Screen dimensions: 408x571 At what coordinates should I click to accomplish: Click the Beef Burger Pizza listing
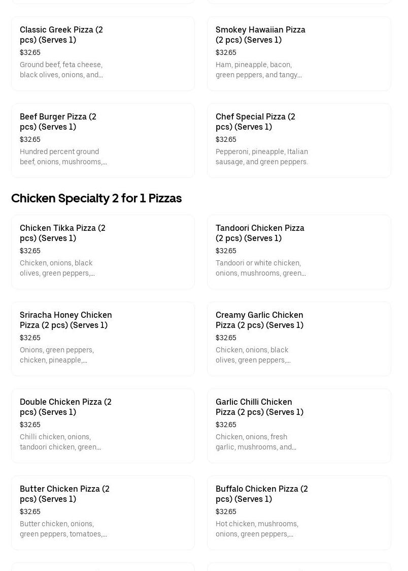103,140
